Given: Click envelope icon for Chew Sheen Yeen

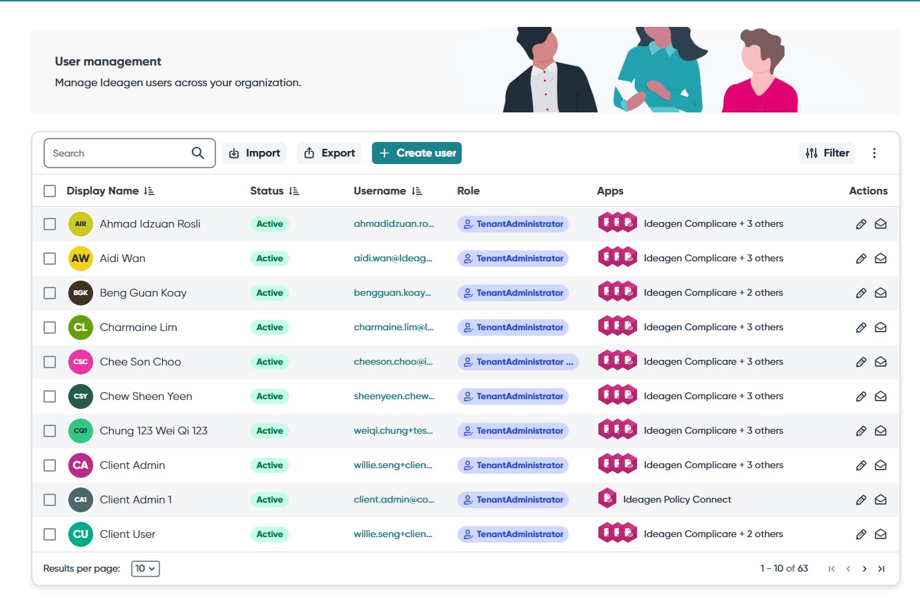Looking at the screenshot, I should pyautogui.click(x=881, y=396).
